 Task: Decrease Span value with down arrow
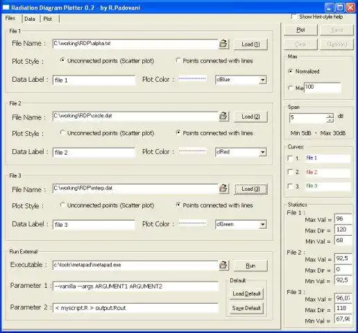coord(330,120)
